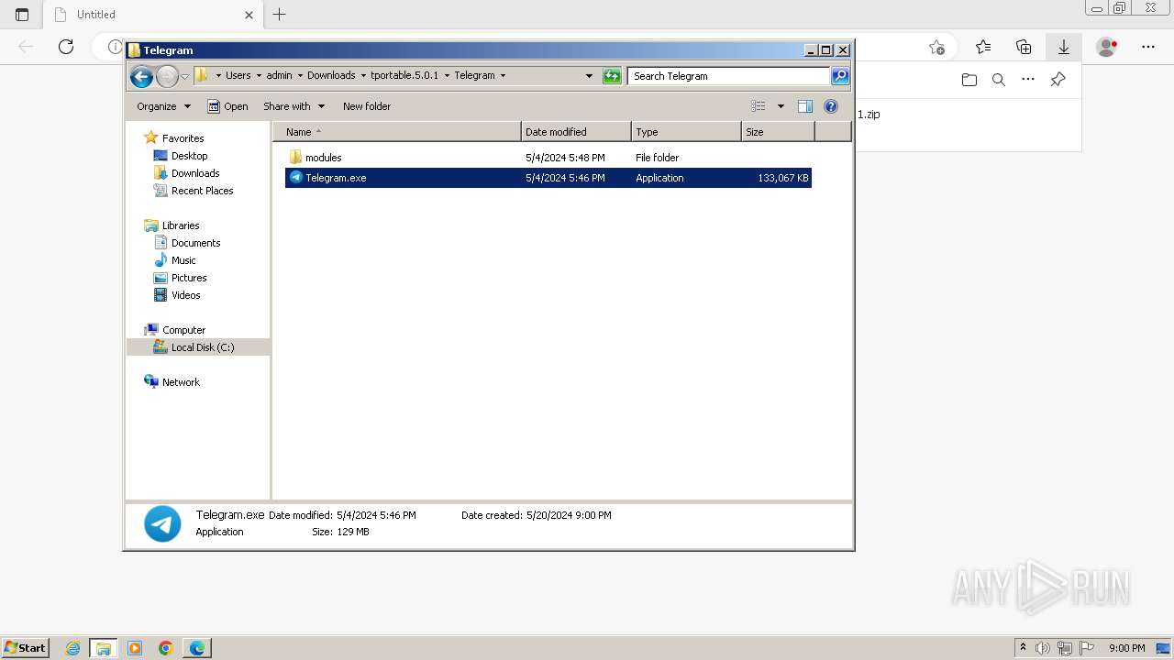The image size is (1174, 660).
Task: Click admin in the address path
Action: pyautogui.click(x=279, y=75)
